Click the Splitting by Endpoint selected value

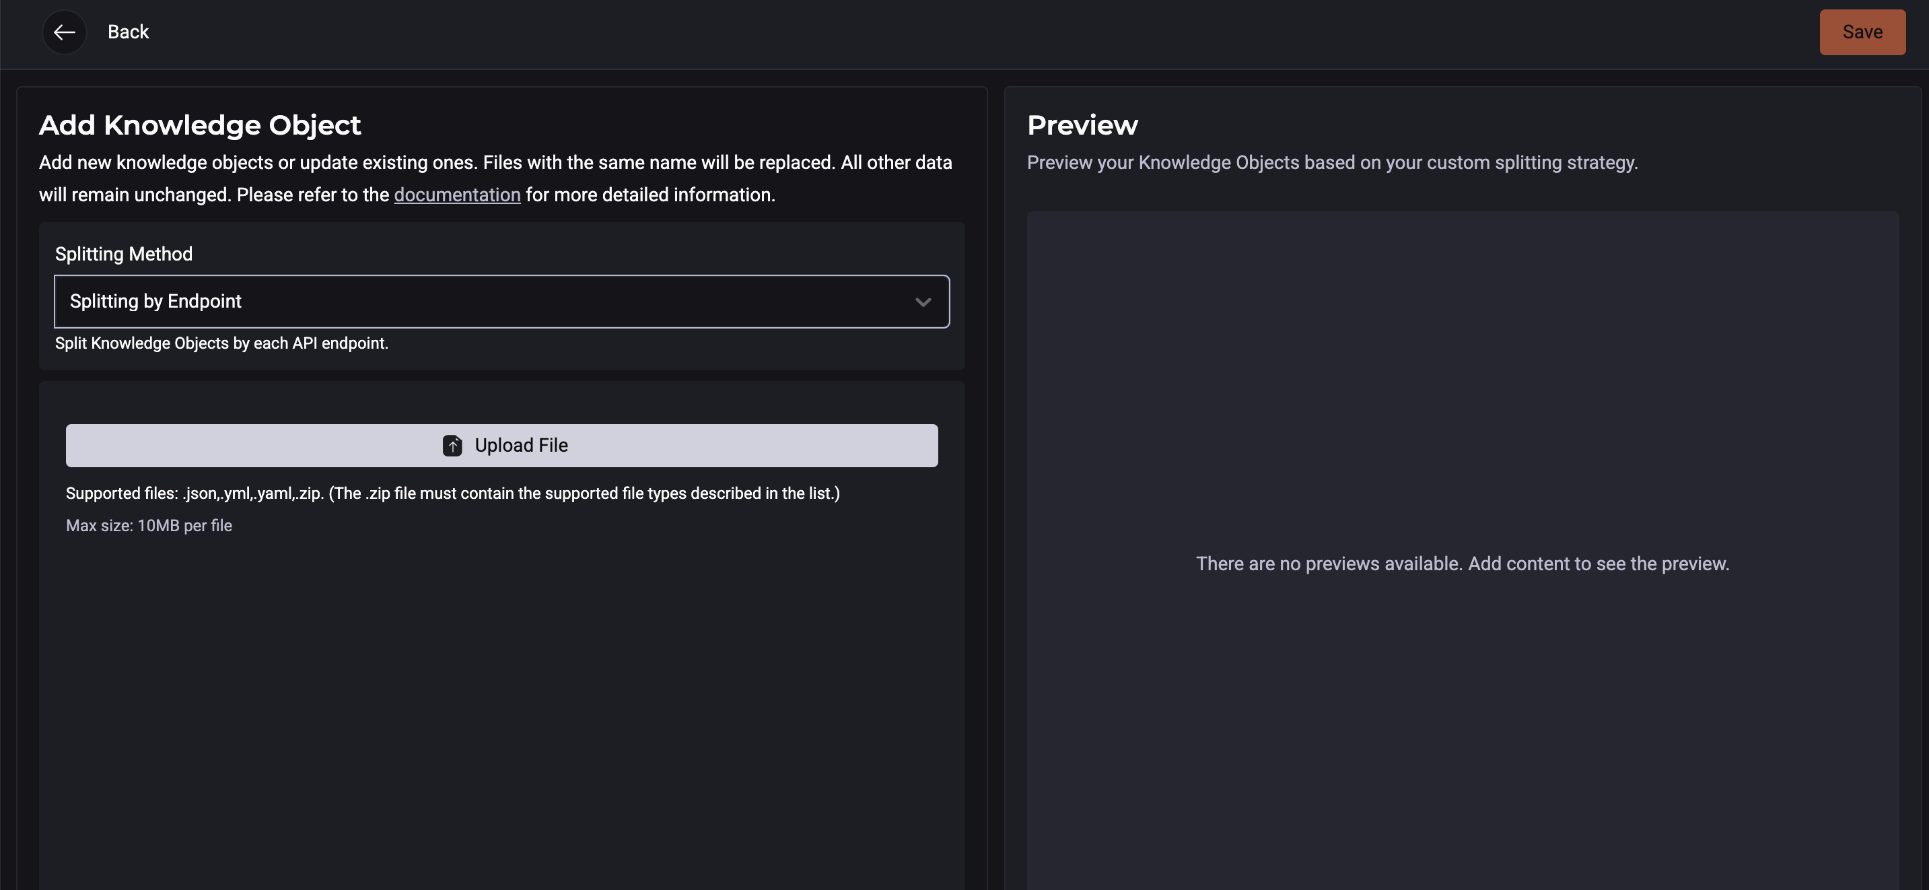[155, 301]
